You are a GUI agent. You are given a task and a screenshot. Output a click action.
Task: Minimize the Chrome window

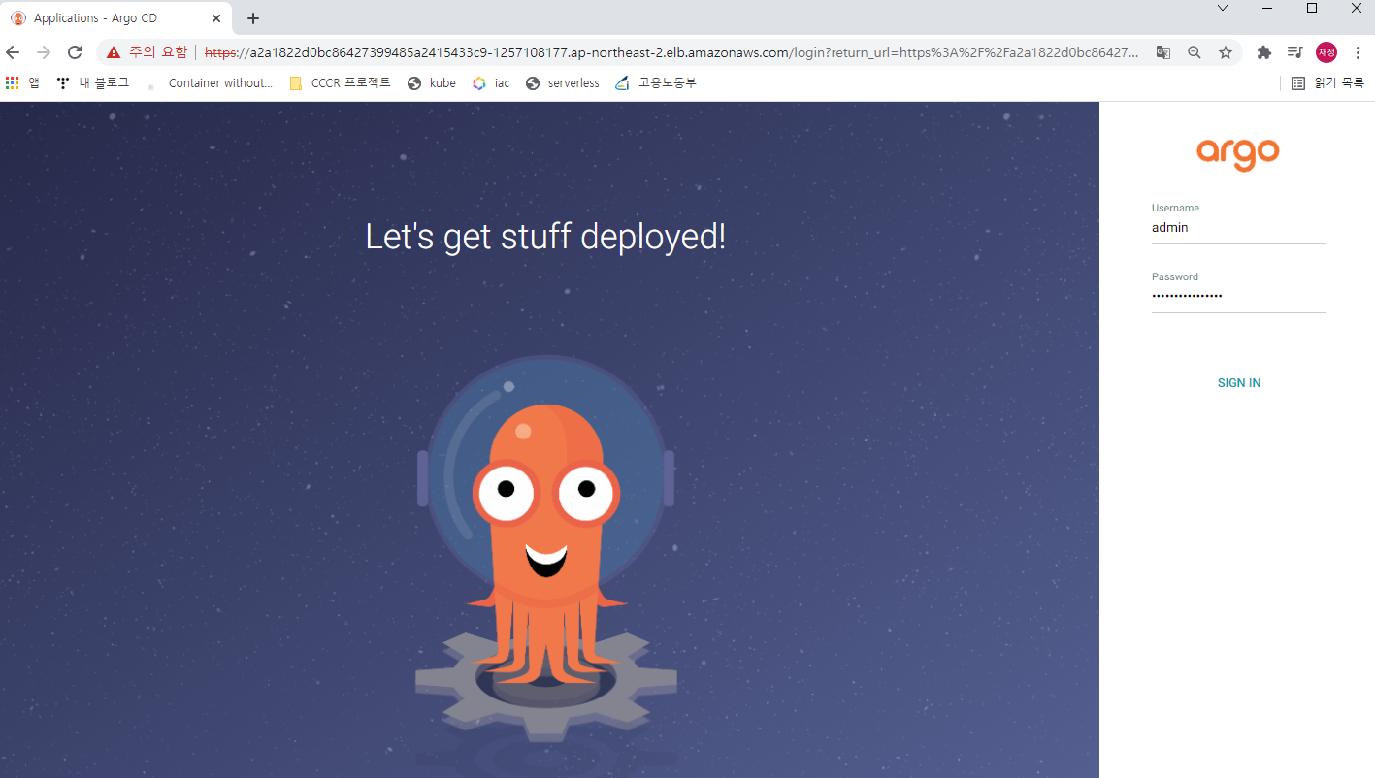click(1267, 8)
